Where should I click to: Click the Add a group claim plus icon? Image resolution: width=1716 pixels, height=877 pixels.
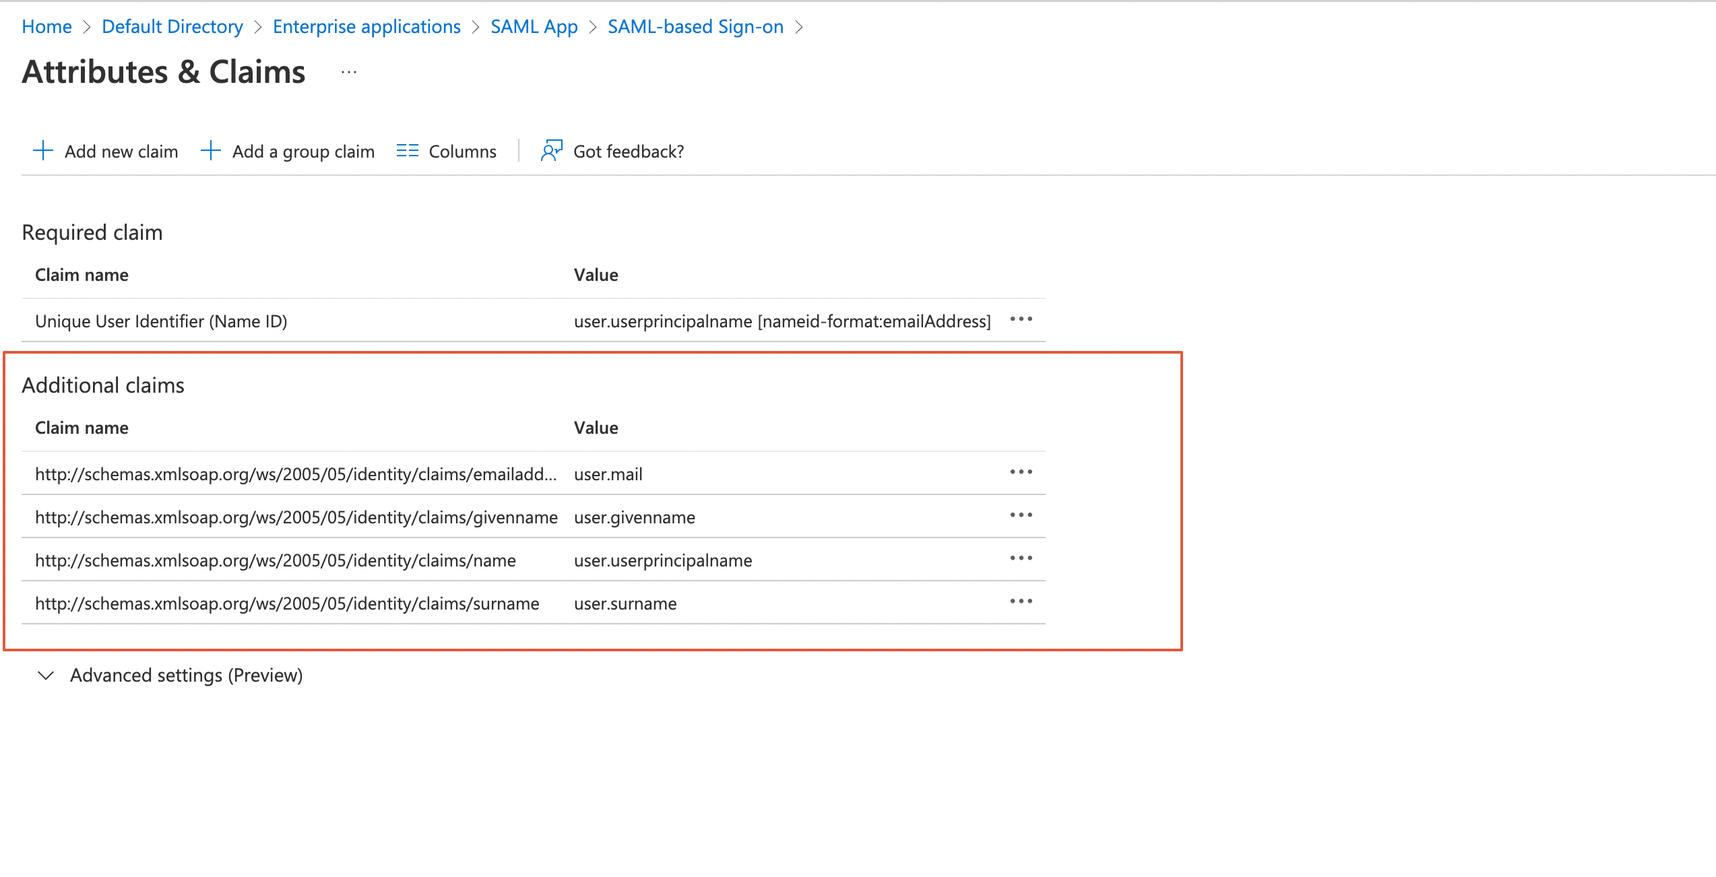211,151
